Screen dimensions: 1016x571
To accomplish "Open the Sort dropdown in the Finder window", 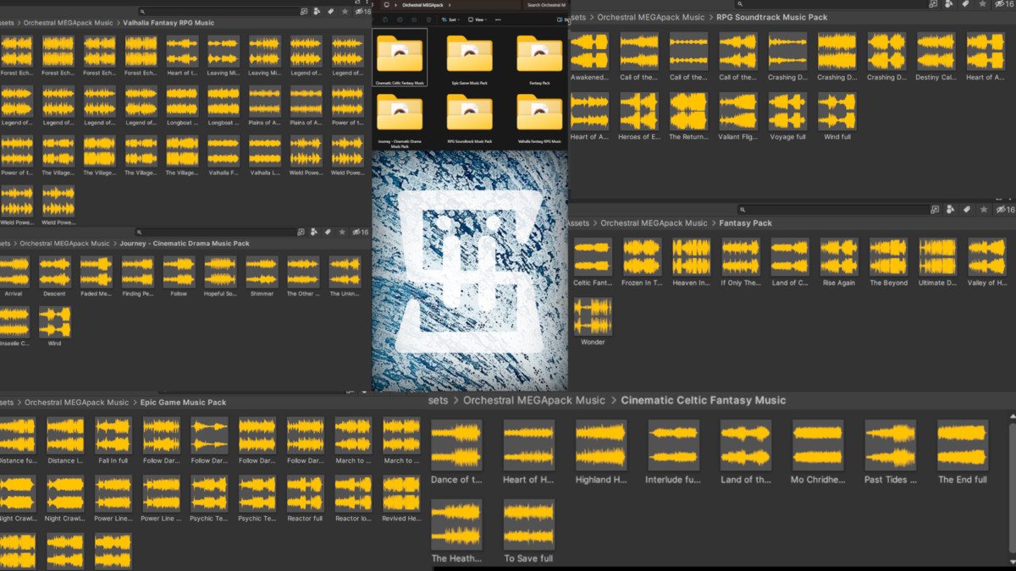I will pyautogui.click(x=451, y=19).
